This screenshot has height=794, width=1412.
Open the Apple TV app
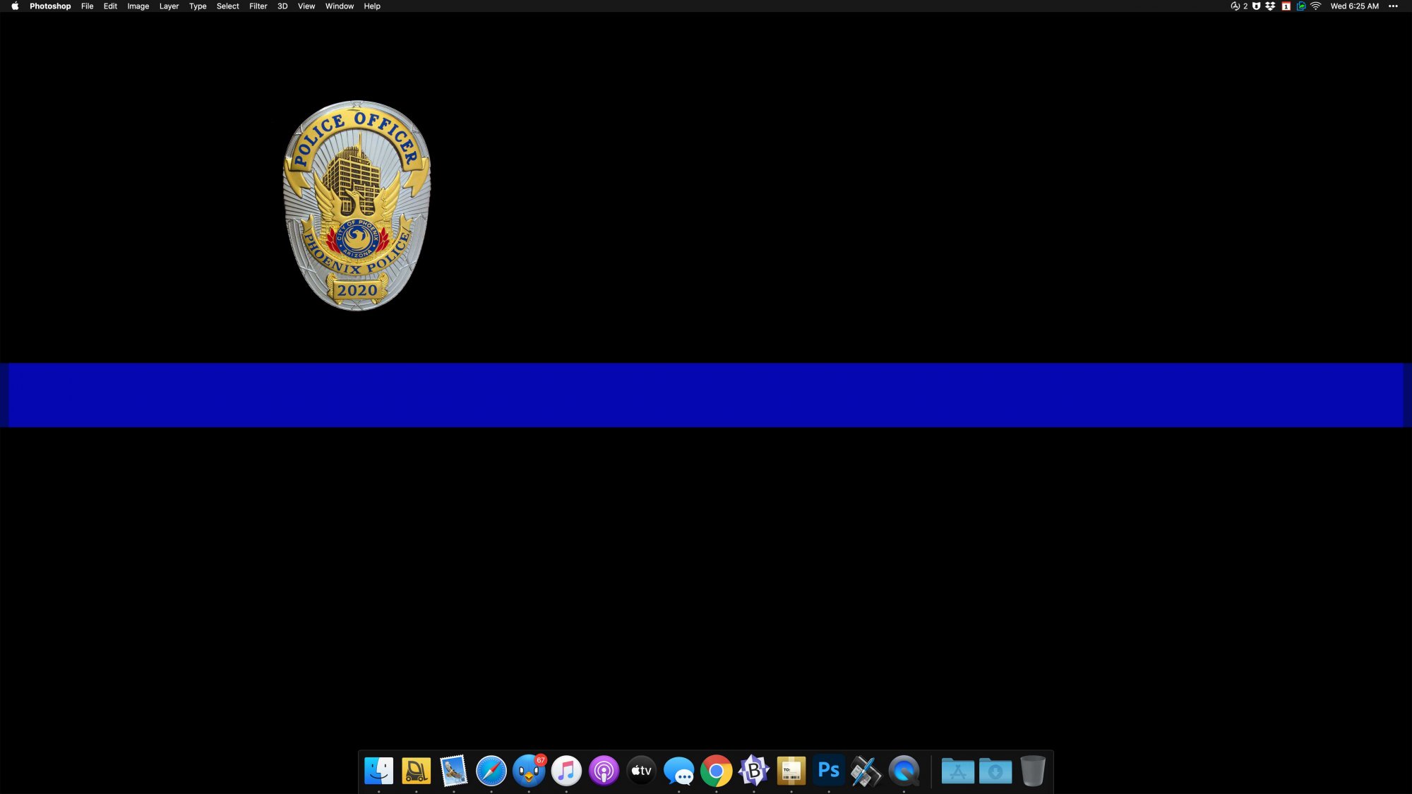pos(641,771)
